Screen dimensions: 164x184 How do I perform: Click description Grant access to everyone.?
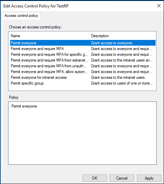click(112, 43)
